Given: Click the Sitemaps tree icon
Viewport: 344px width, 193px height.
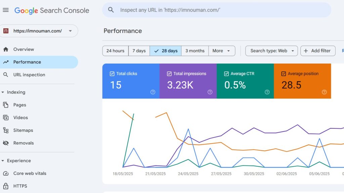Looking at the screenshot, I should pos(6,130).
